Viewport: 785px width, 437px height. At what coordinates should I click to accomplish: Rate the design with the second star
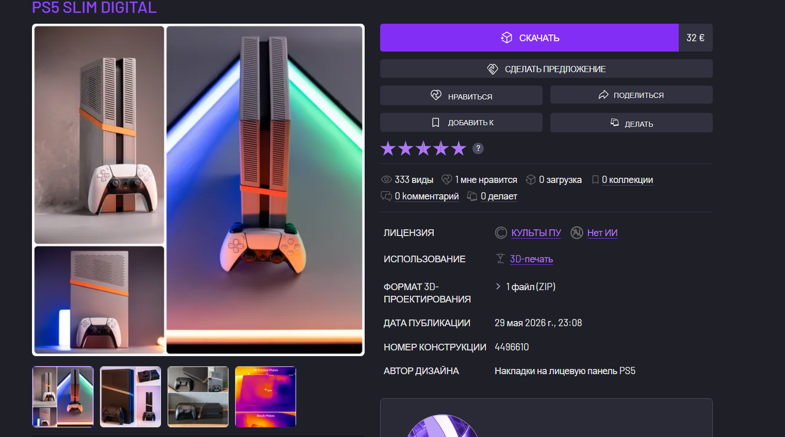click(x=406, y=148)
